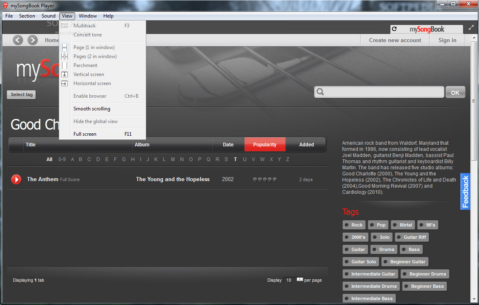Open the Feedback side tab

(x=465, y=191)
